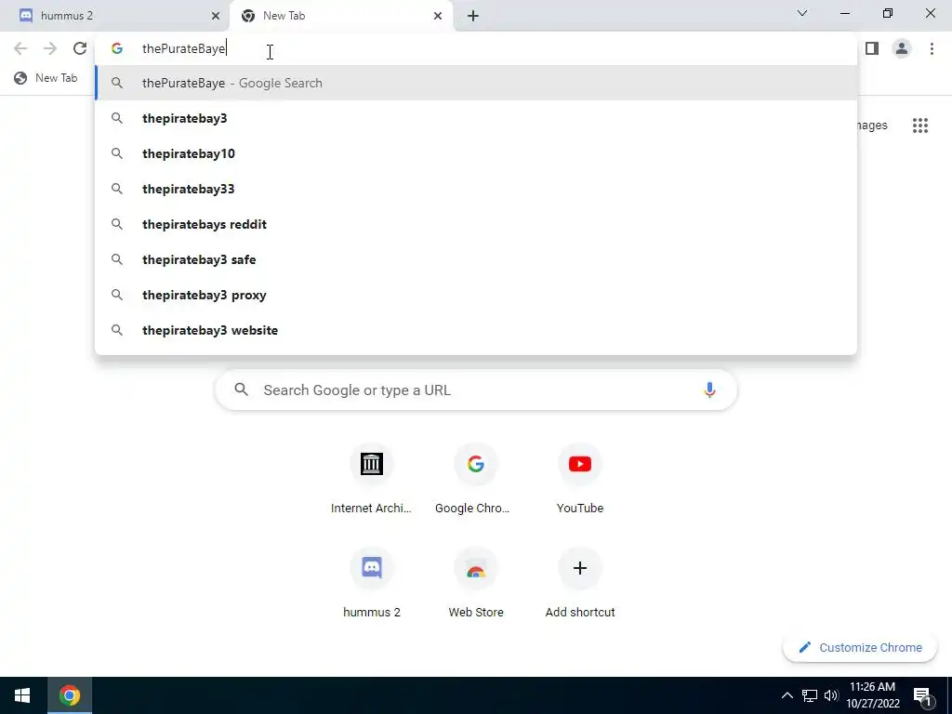952x714 pixels.
Task: Open the volume control in system tray
Action: 830,695
